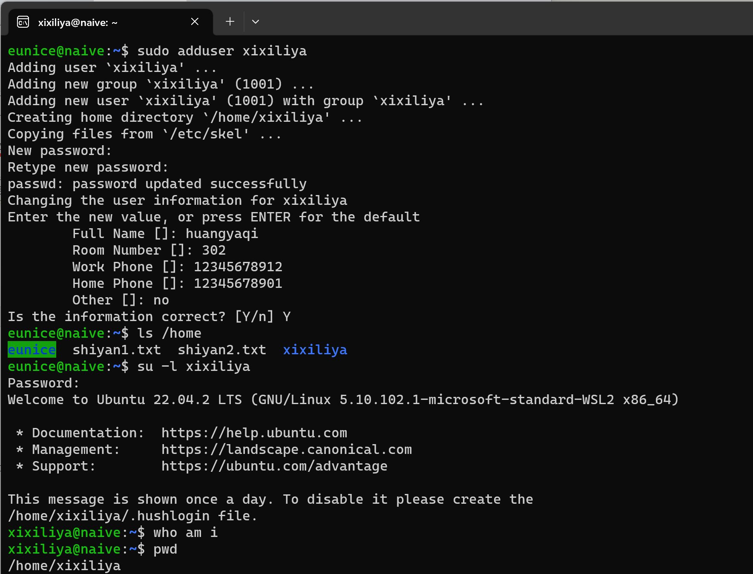Click the Full Name value huangyaqi

[x=221, y=233]
